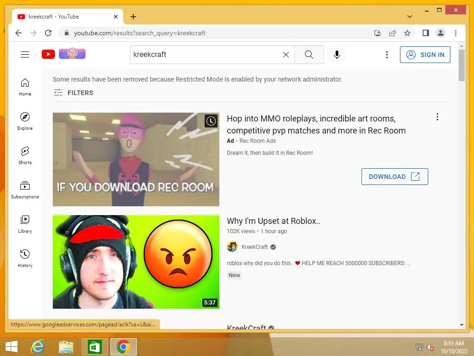
Task: Click the scrollbar down arrow
Action: coord(462,325)
